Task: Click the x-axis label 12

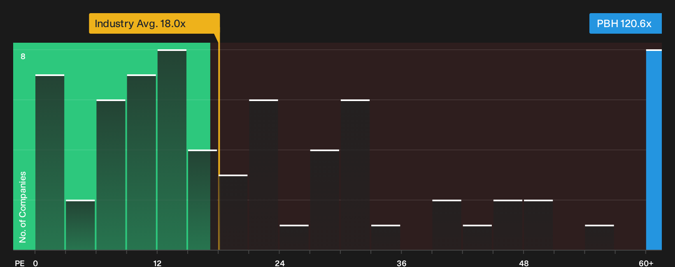Action: pos(157,263)
